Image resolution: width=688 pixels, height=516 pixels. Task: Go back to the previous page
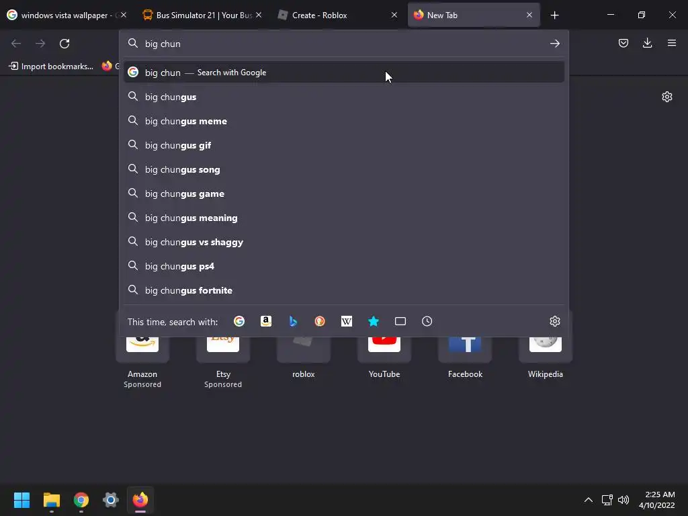pos(16,44)
